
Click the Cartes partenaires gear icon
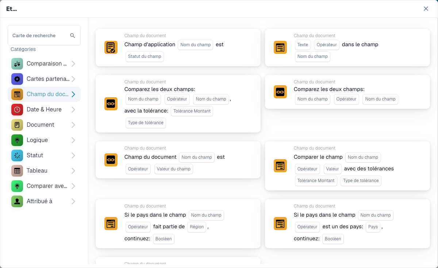(17, 79)
